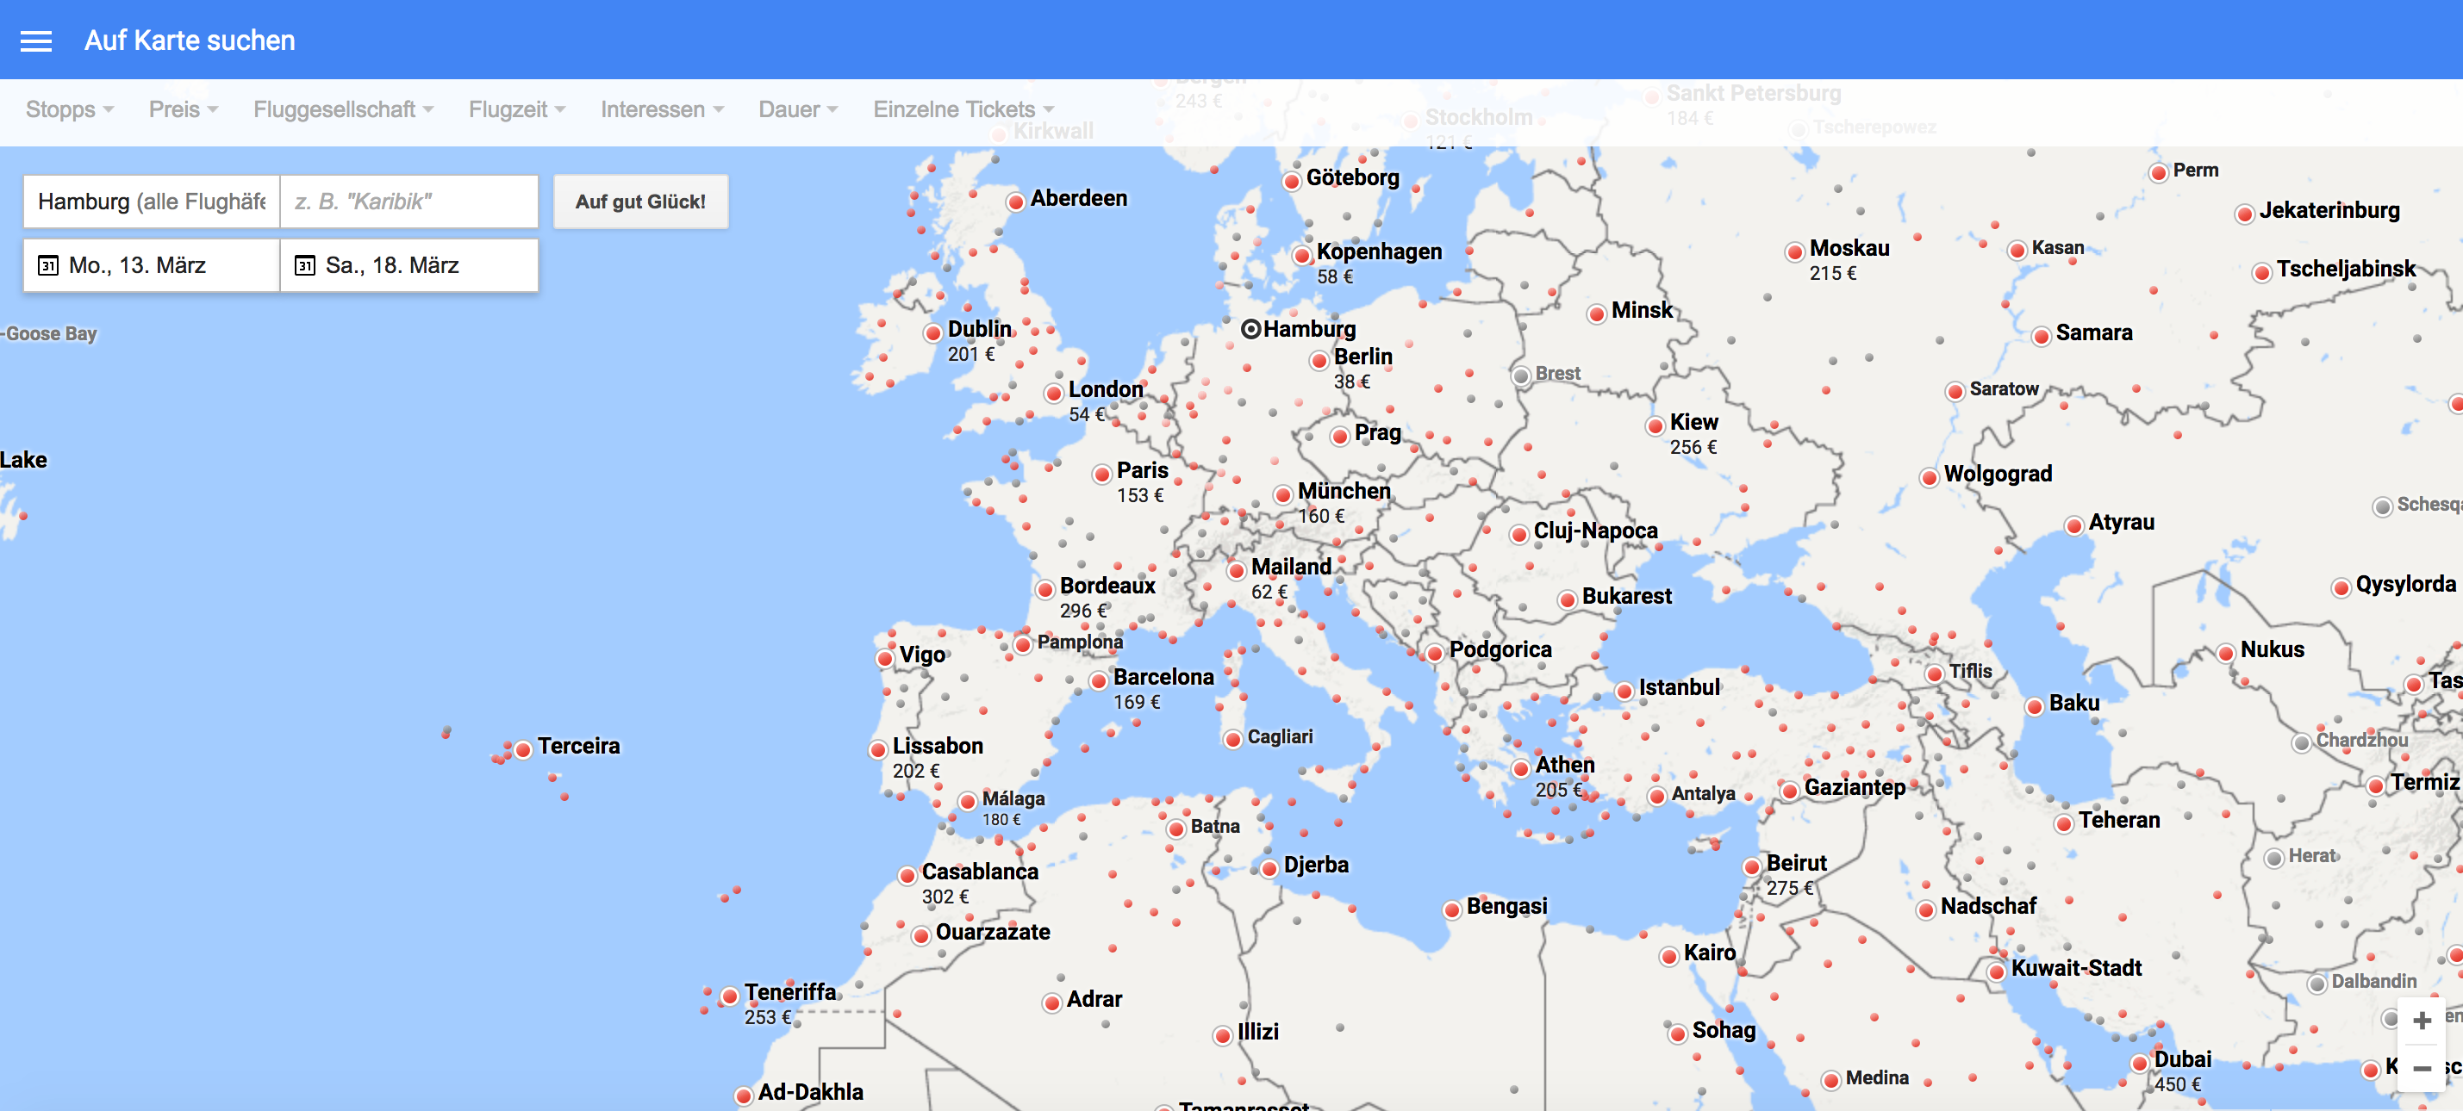
Task: Select the Ouarzazate marker
Action: point(922,935)
